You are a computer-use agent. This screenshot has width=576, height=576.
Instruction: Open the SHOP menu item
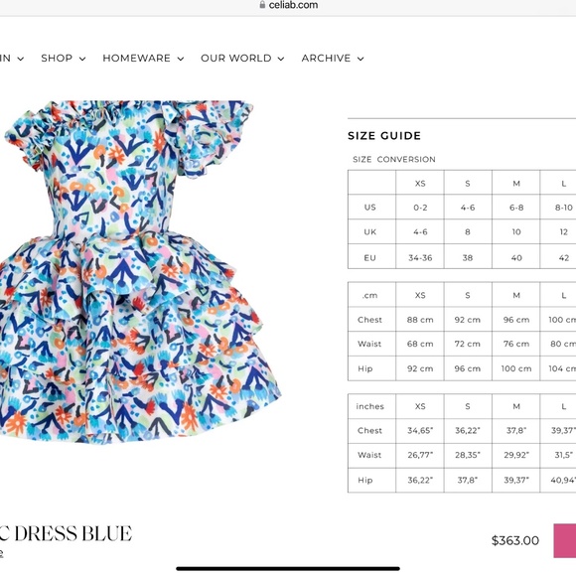[x=57, y=58]
